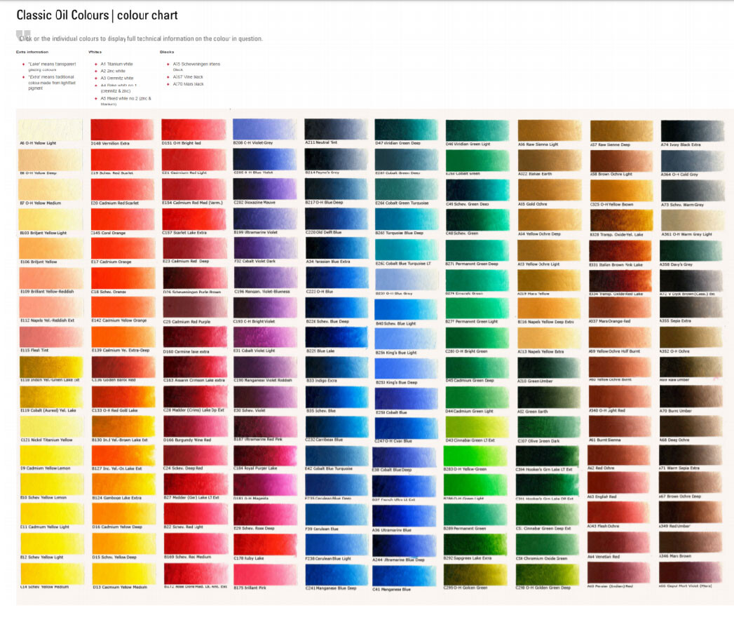Choose the E31 Cobalt Violet Light swatch
This screenshot has width=734, height=617.
pos(265,337)
